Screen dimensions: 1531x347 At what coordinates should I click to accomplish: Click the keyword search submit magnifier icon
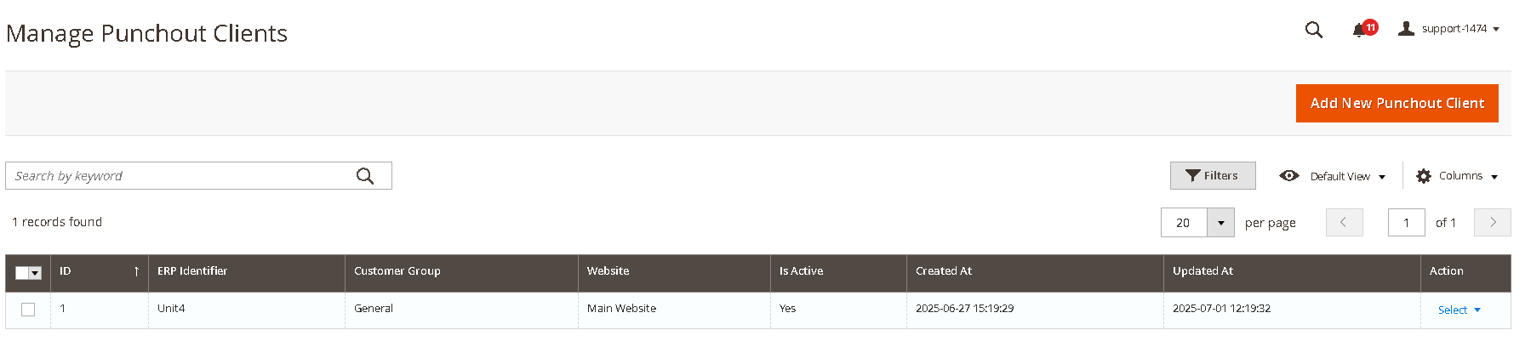click(365, 176)
